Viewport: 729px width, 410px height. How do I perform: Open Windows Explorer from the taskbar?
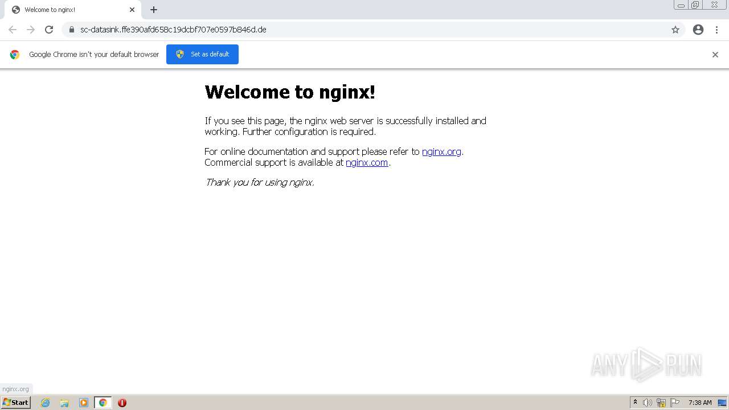pyautogui.click(x=64, y=403)
